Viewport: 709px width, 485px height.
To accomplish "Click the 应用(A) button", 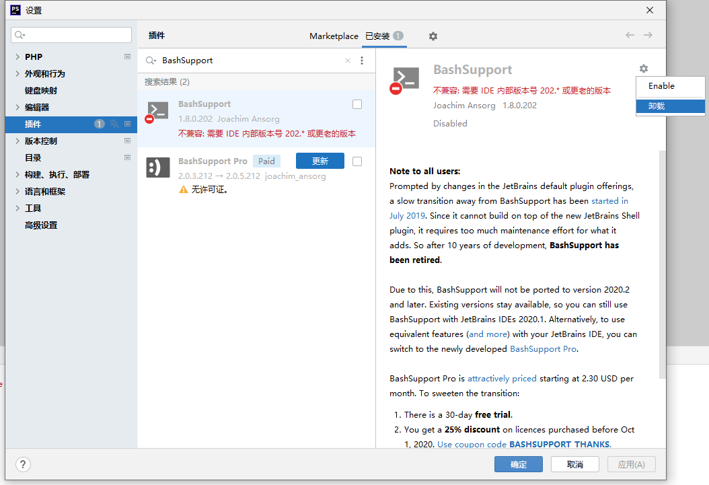I will tap(631, 464).
